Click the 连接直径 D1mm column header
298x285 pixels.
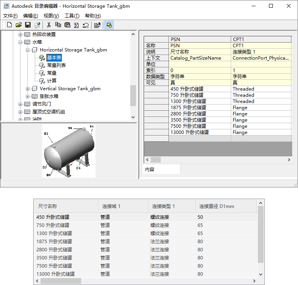[226, 206]
